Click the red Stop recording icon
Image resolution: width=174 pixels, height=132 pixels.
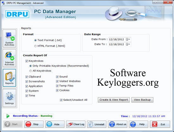pyautogui.click(x=28, y=124)
